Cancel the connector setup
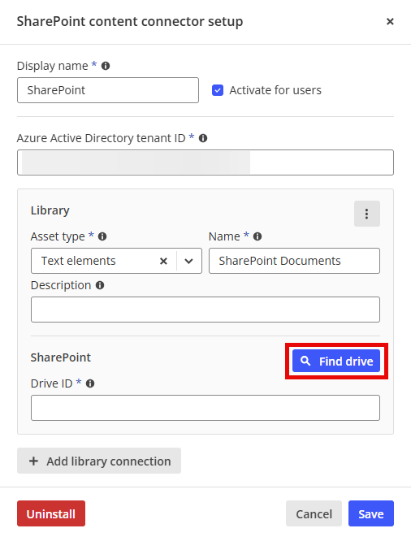The image size is (411, 537). point(314,513)
